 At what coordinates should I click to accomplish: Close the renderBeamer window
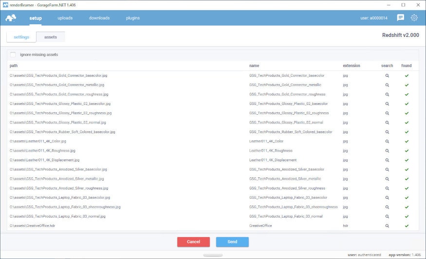(418, 5)
